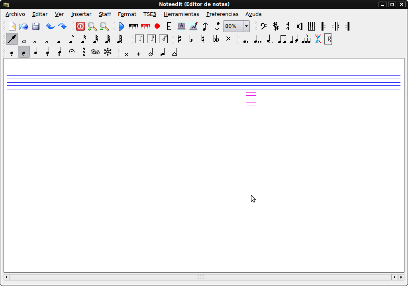The width and height of the screenshot is (408, 286).
Task: Toggle the flat accidental
Action: pos(191,39)
